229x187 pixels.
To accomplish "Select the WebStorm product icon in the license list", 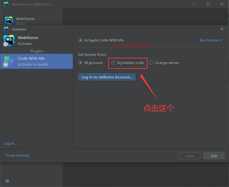I will [x=9, y=40].
